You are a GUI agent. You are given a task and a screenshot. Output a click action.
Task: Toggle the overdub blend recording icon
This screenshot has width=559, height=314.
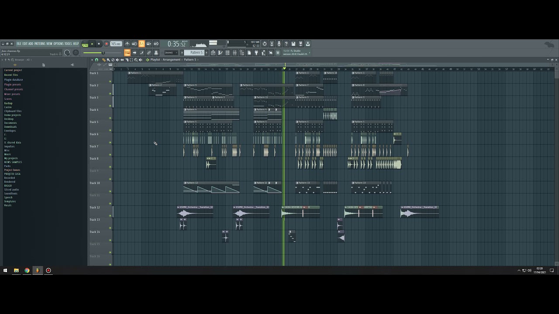(x=149, y=44)
